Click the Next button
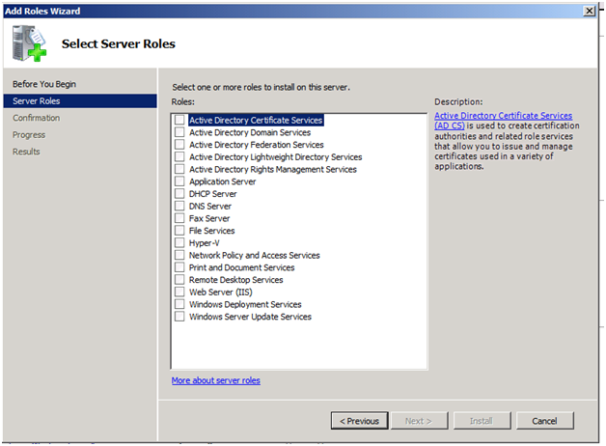606x446 pixels. 420,421
